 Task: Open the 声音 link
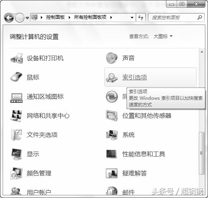(x=128, y=58)
